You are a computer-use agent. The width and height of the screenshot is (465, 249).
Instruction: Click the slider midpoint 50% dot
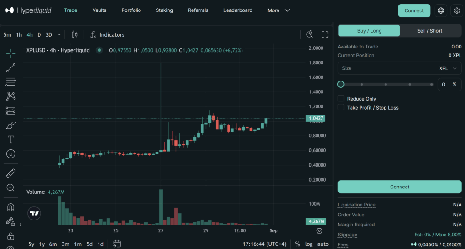386,84
